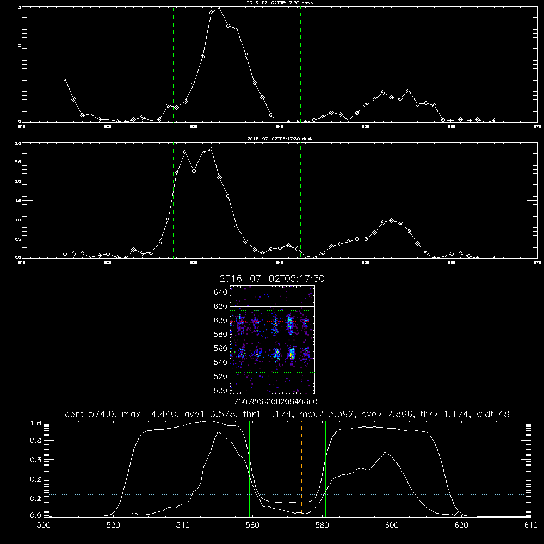Open the colored spectral image thumbnail

272,339
